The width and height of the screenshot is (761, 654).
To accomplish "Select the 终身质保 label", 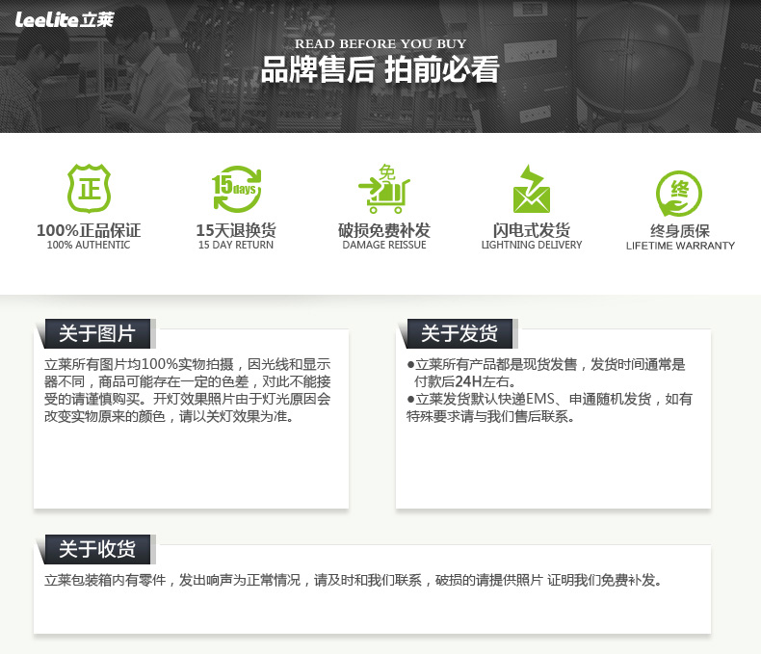I will (680, 231).
